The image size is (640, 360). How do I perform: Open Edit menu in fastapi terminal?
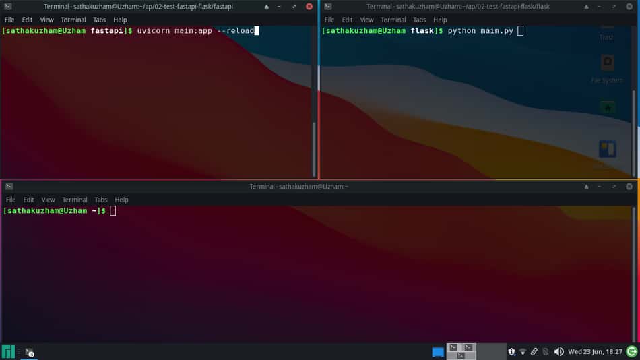(x=28, y=20)
